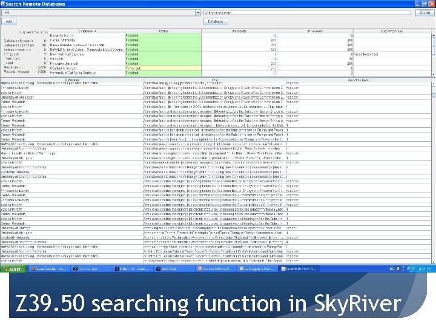Click the results list scrollbar thumb
436x327 pixels.
(x=434, y=95)
